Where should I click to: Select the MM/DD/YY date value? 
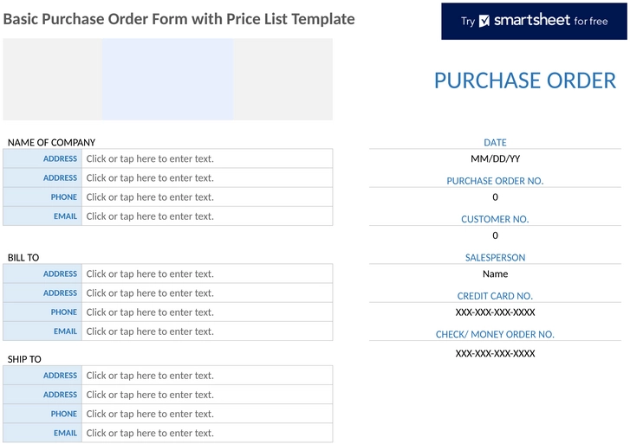click(495, 159)
